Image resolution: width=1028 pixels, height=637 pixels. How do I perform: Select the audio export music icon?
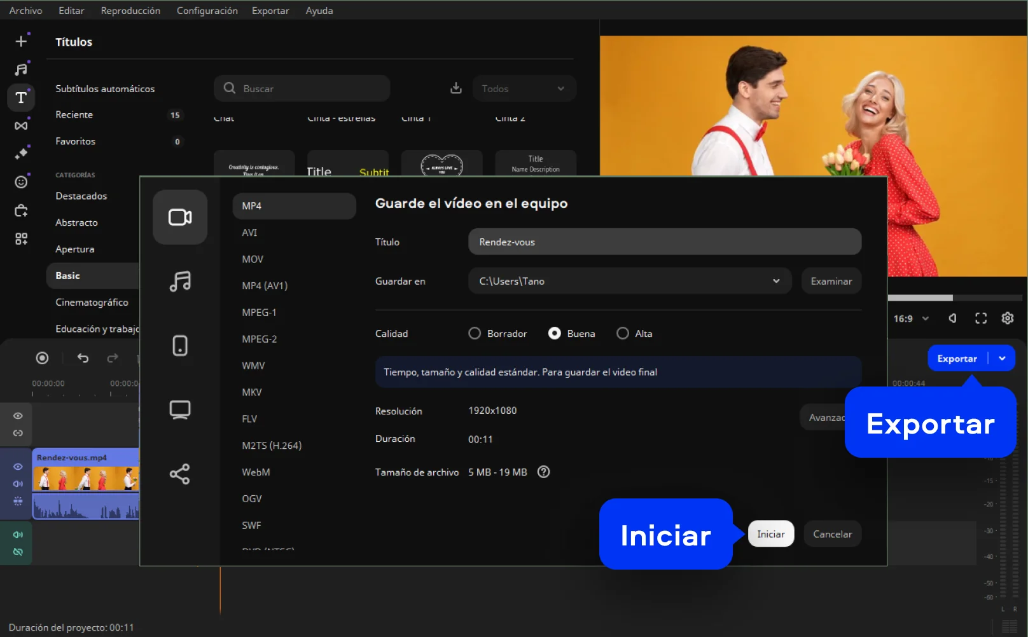click(180, 281)
